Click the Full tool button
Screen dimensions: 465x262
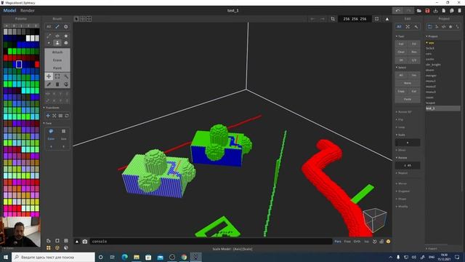pyautogui.click(x=401, y=44)
